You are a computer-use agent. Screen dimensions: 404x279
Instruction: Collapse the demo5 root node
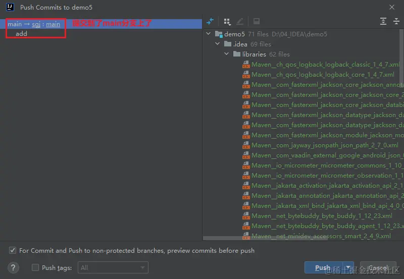tap(209, 34)
